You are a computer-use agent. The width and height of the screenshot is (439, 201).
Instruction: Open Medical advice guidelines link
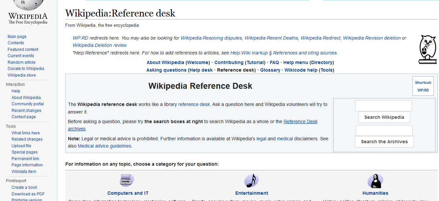104,146
